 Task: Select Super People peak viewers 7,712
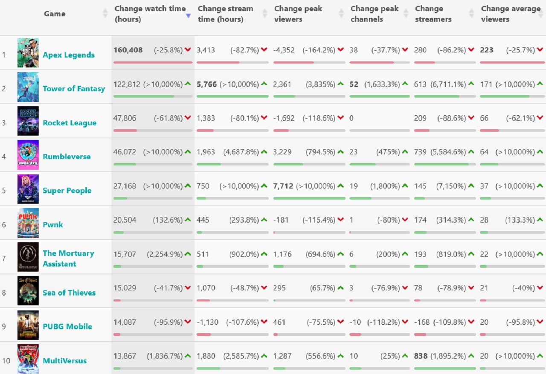click(x=283, y=186)
